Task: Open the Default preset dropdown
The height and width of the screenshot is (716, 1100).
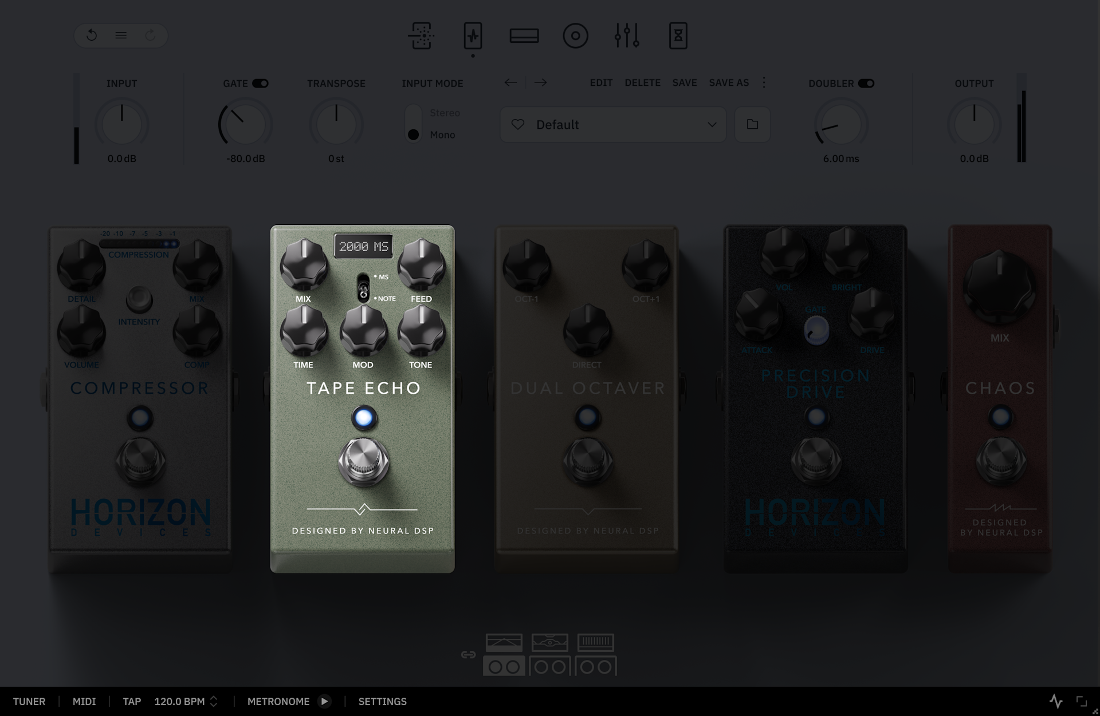Action: (x=613, y=124)
